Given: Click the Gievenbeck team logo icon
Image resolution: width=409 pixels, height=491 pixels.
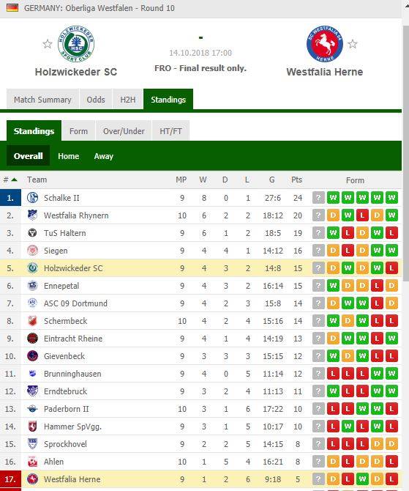Looking at the screenshot, I should 32,355.
